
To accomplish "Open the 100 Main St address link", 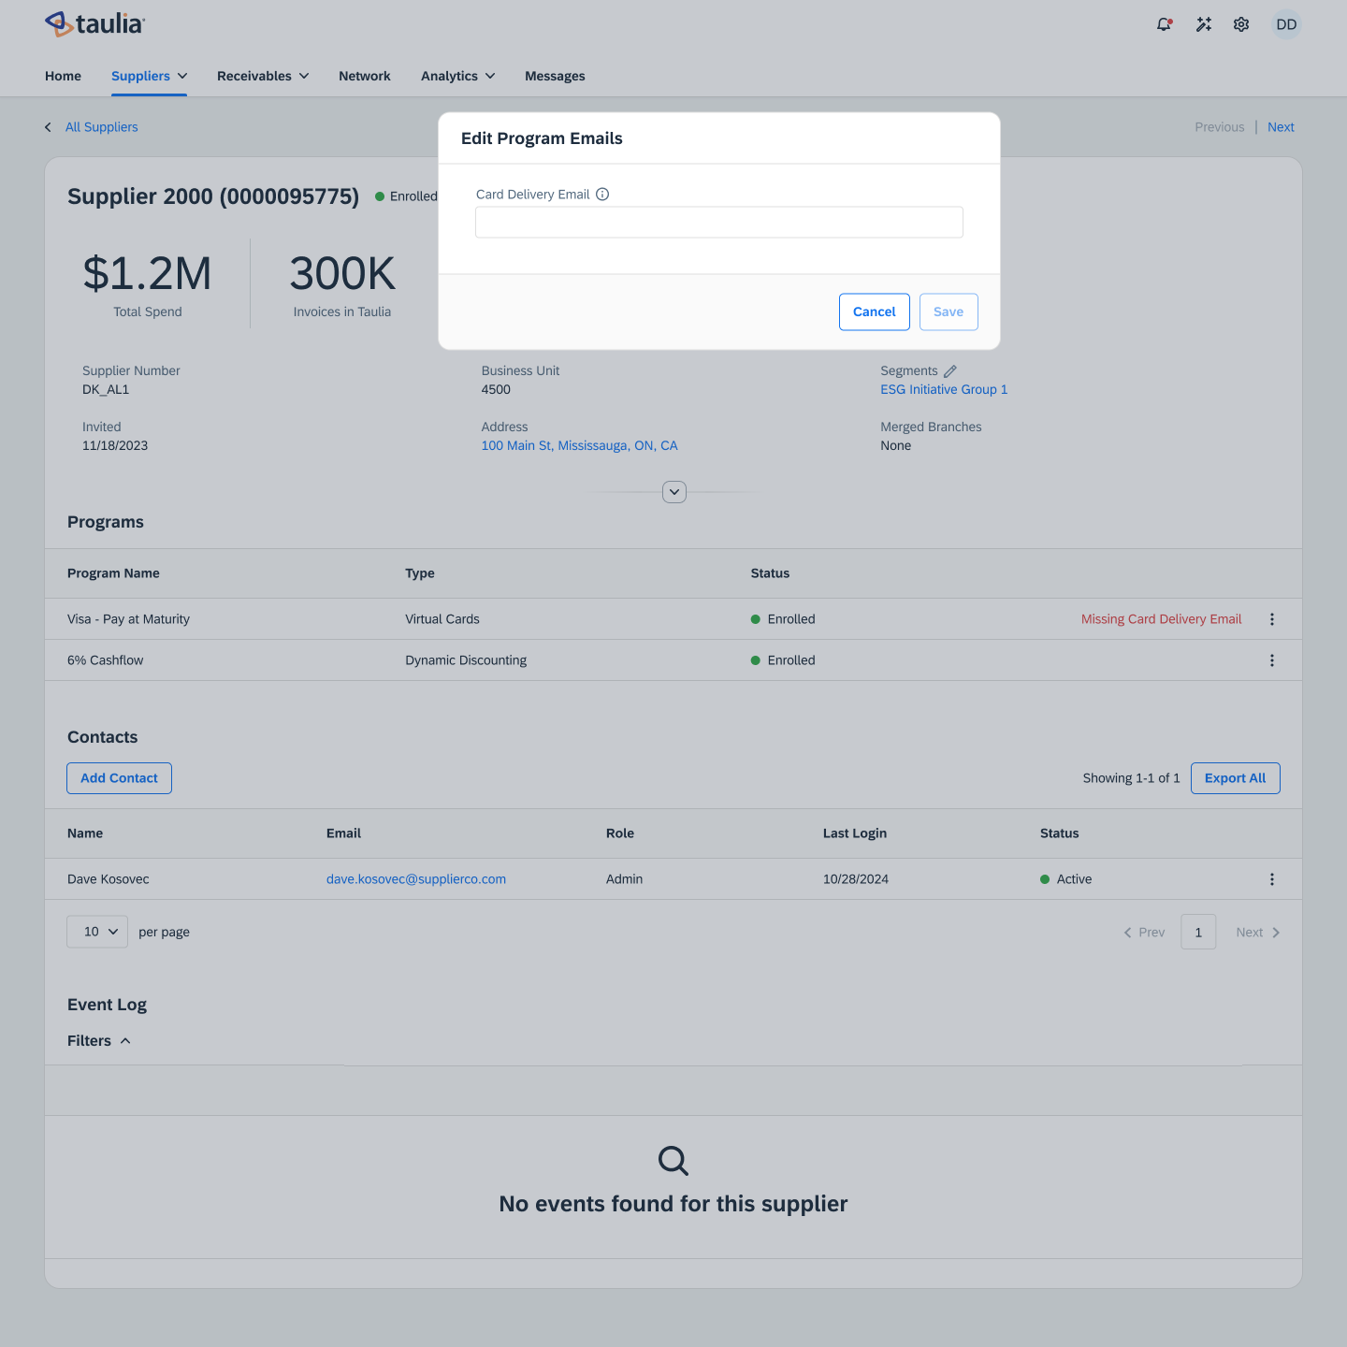I will point(579,446).
